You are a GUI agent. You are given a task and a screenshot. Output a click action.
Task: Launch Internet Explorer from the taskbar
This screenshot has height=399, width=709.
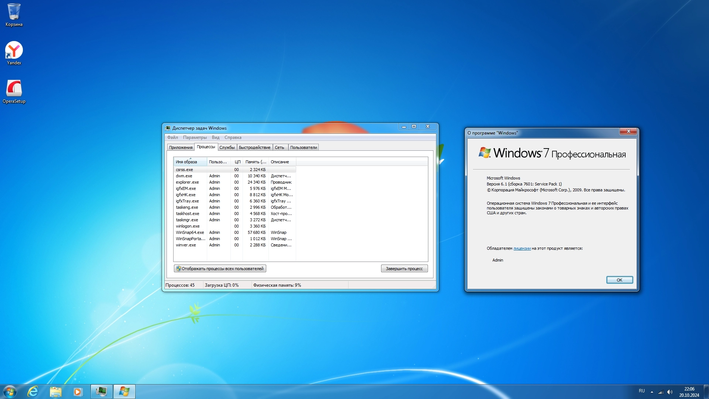click(x=33, y=392)
